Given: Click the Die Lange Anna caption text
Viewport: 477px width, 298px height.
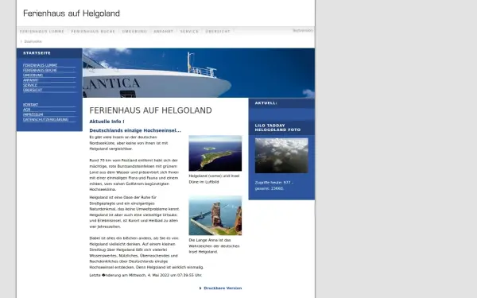Looking at the screenshot, I should point(214,246).
